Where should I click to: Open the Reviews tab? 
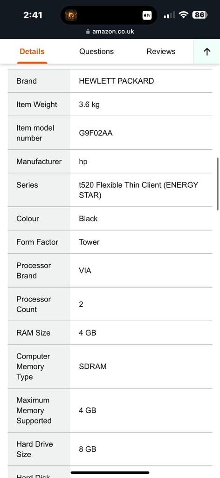click(x=161, y=51)
